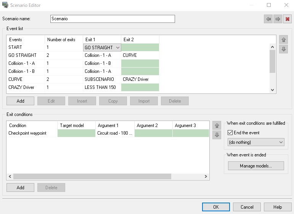
Task: Select the CRAZY Driver event row
Action: pyautogui.click(x=83, y=87)
